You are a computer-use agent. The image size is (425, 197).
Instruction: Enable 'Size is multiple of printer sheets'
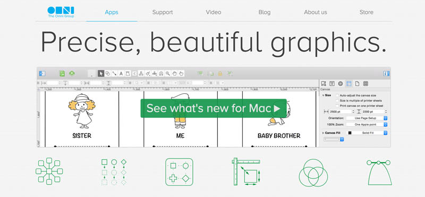tap(337, 101)
